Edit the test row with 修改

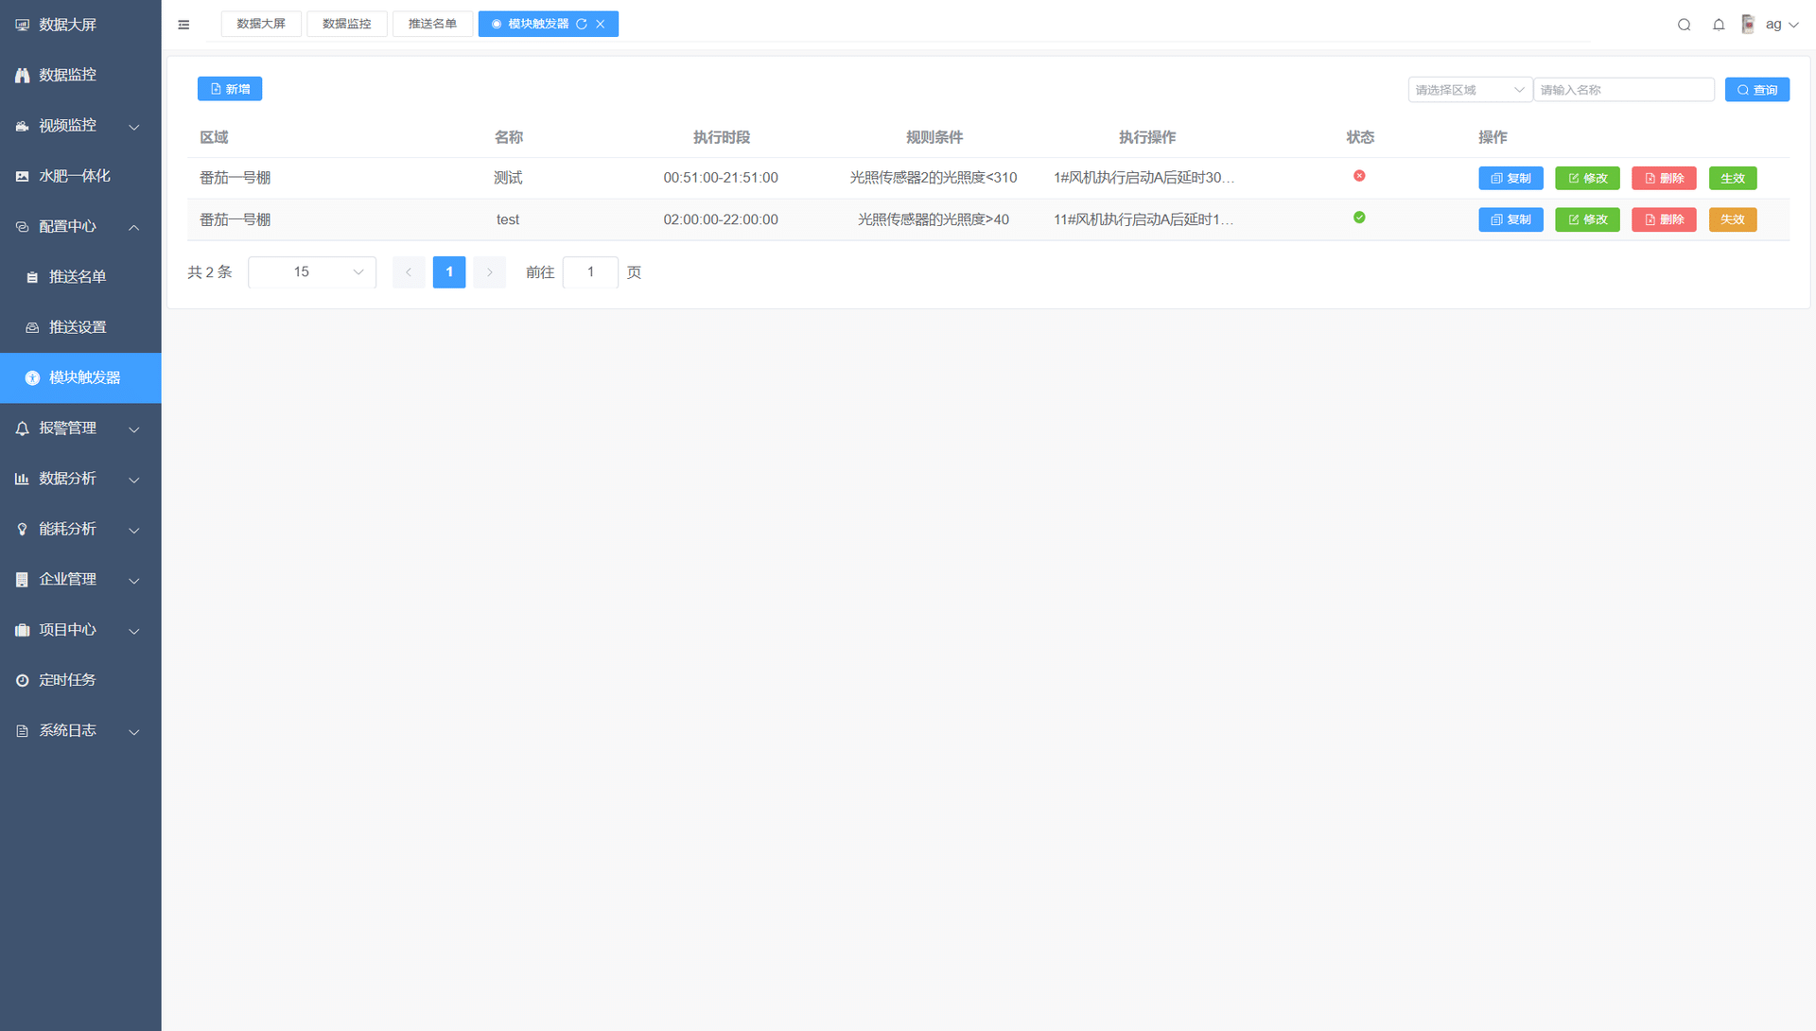1587,219
